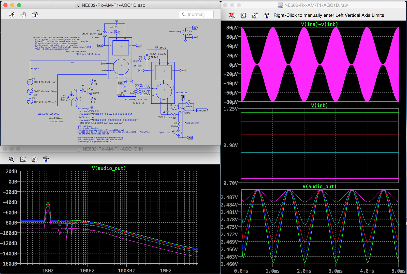Click the LM358 op-amp in the schematic
This screenshot has height=274, width=407.
(182, 110)
